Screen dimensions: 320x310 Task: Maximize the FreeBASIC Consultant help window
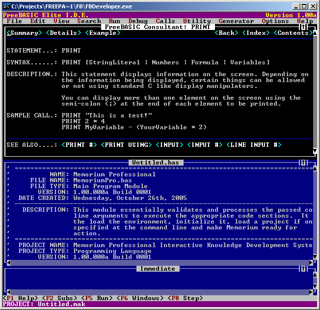point(303,27)
